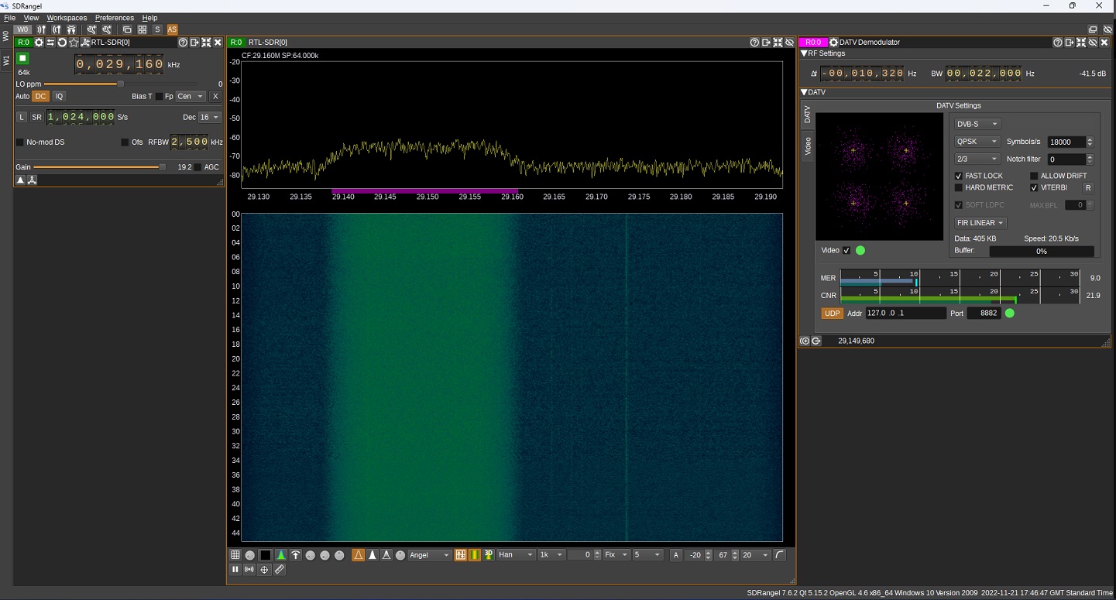
Task: Click the L low sample rate button
Action: tap(22, 117)
